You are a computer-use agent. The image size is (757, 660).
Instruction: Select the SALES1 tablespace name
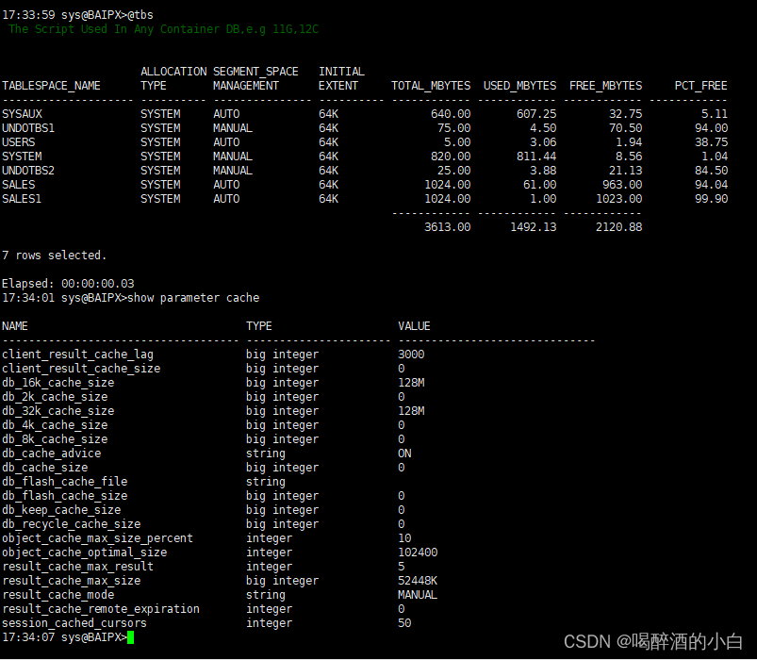pos(22,199)
